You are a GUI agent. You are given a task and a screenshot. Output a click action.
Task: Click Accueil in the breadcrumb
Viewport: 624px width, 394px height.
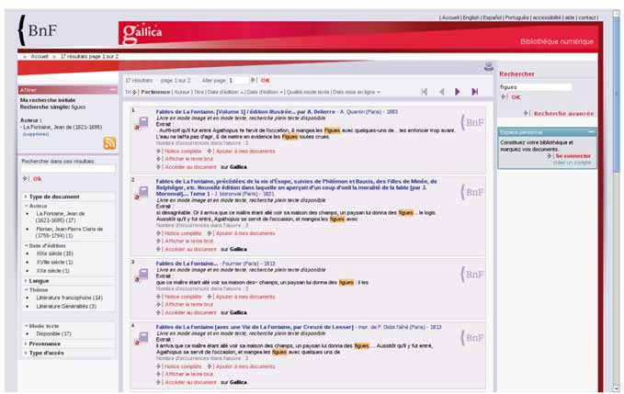pos(40,57)
